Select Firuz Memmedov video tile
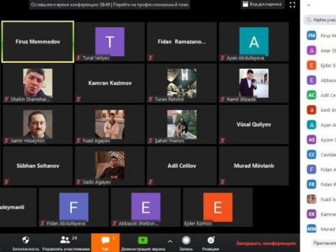This screenshot has width=336, height=252. 38,42
